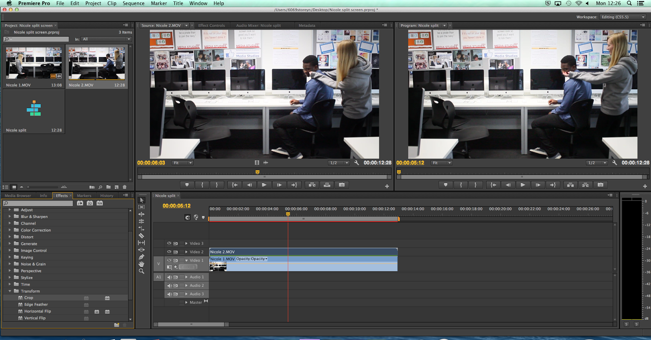Select the Pen tool
The image size is (651, 340).
142,257
